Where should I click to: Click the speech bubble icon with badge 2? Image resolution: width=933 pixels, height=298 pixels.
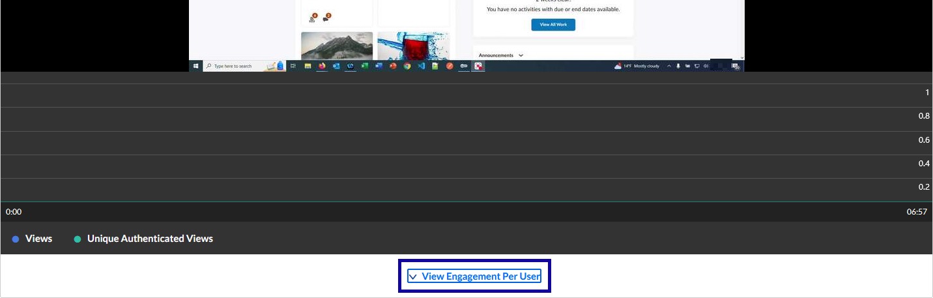pos(326,18)
